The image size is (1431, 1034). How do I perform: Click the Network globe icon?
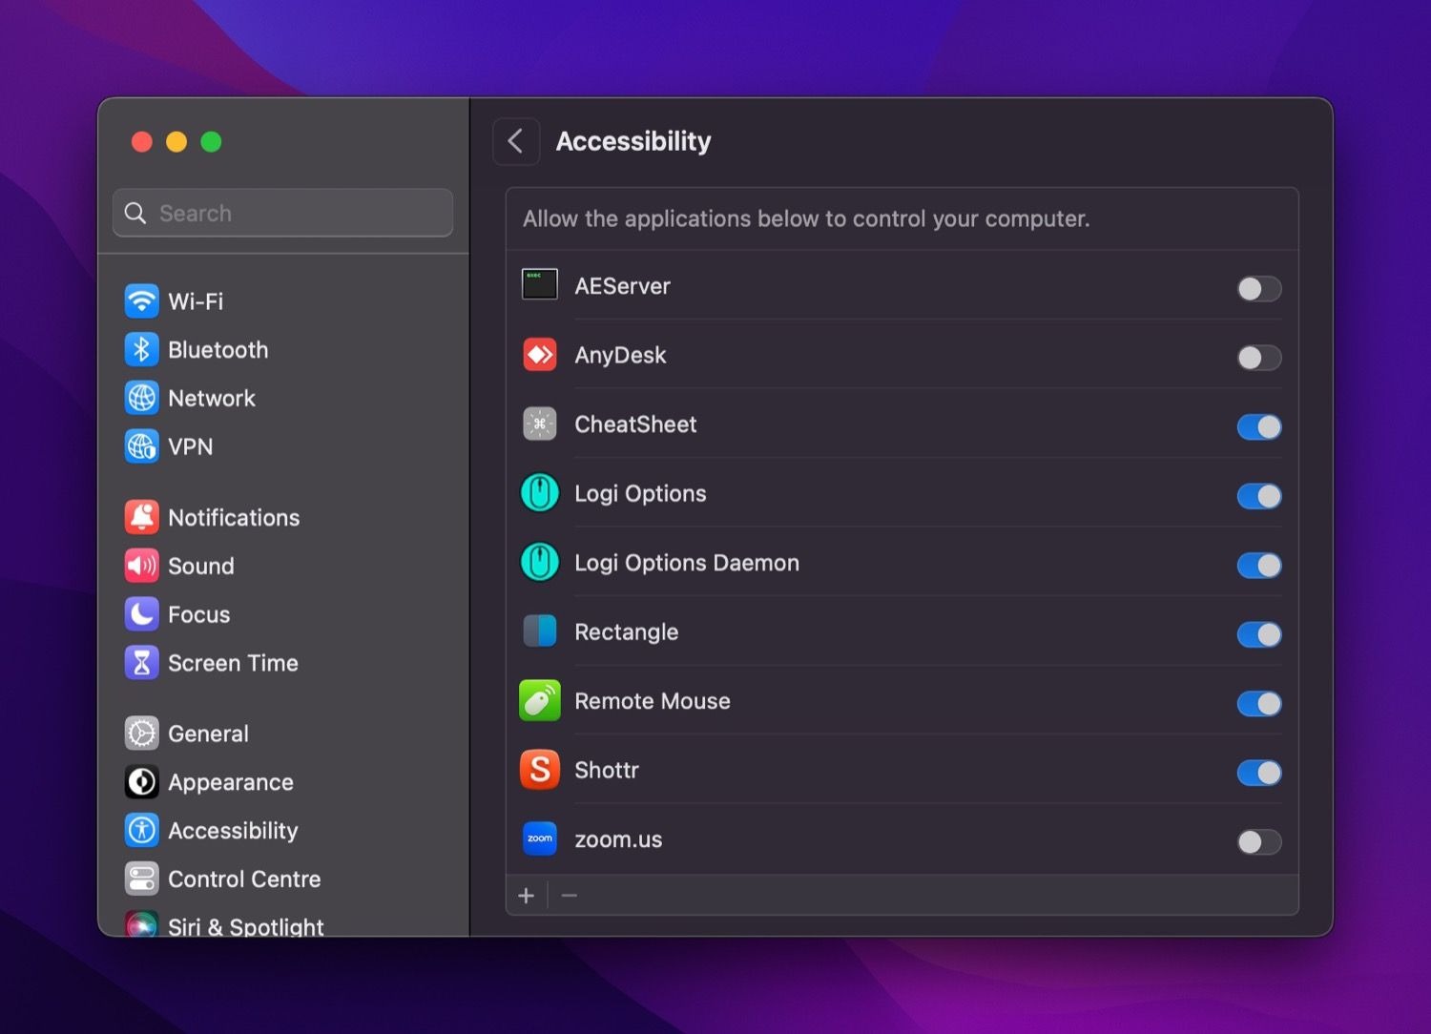[x=142, y=398]
